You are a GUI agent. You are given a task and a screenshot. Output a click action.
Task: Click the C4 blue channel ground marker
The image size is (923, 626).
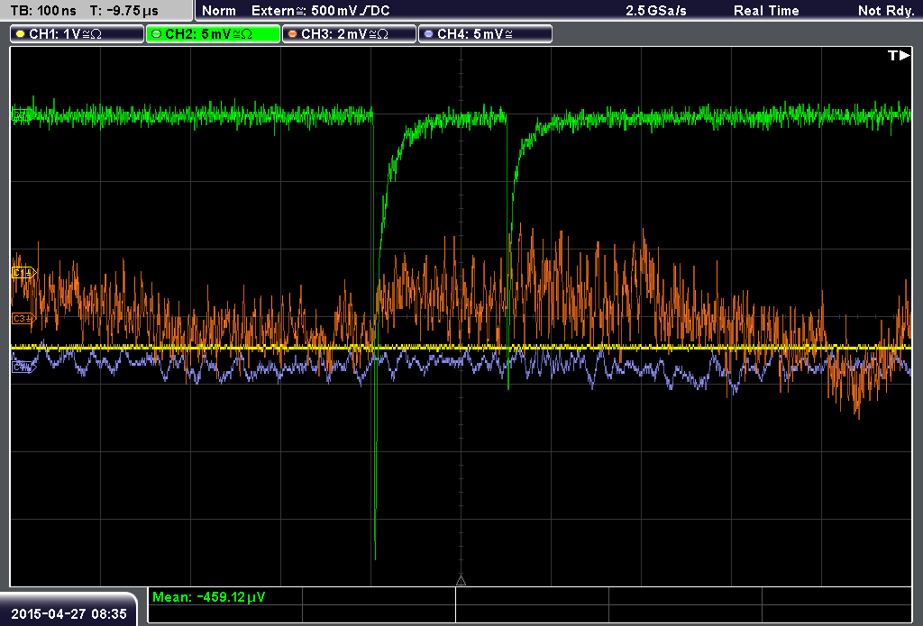pos(24,367)
